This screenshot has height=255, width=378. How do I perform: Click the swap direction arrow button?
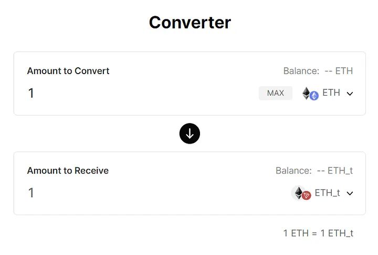(x=190, y=134)
